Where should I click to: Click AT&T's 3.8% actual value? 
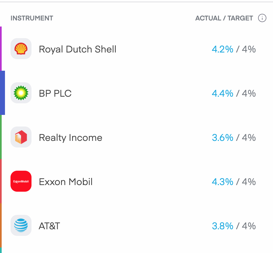point(222,226)
